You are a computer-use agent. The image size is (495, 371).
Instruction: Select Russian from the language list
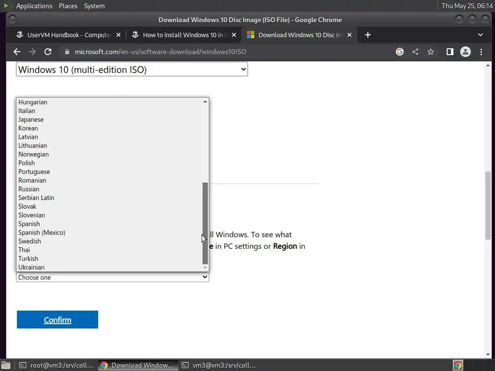(110, 189)
